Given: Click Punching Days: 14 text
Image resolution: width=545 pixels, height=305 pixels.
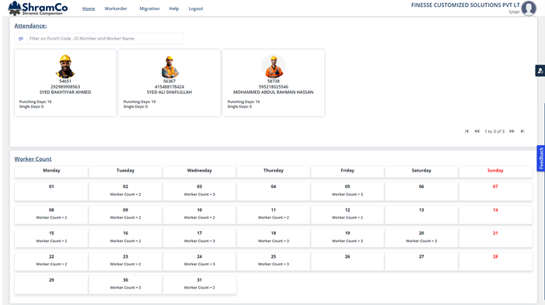Looking at the screenshot, I should [x=243, y=102].
